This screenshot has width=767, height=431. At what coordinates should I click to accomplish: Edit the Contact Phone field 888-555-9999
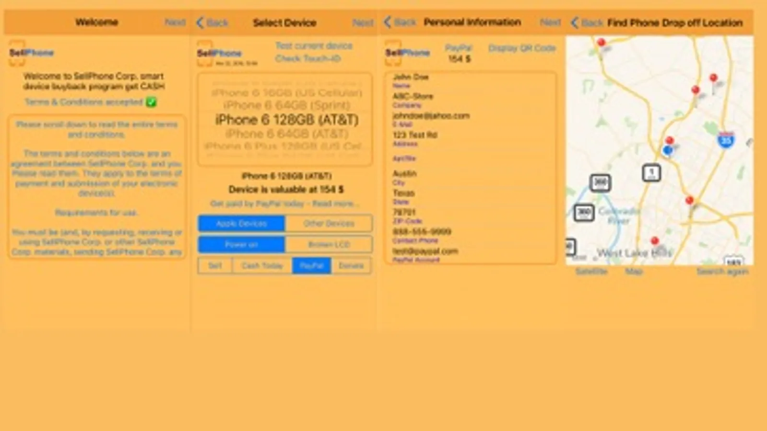(x=470, y=235)
